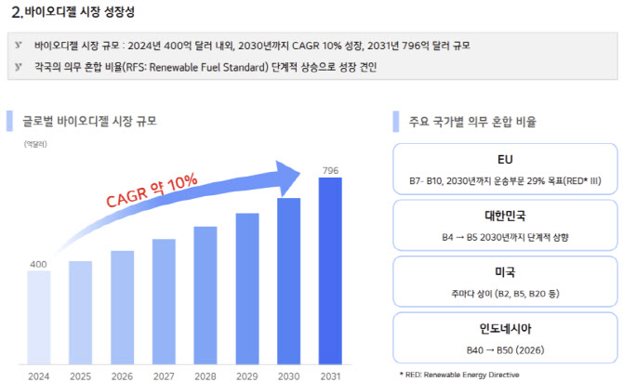Click the 인도네시아 B40 → B50 card
Image resolution: width=623 pixels, height=382 pixels.
click(x=505, y=338)
